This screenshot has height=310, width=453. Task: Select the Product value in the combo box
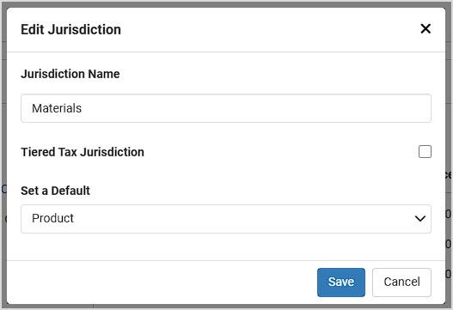[52, 218]
